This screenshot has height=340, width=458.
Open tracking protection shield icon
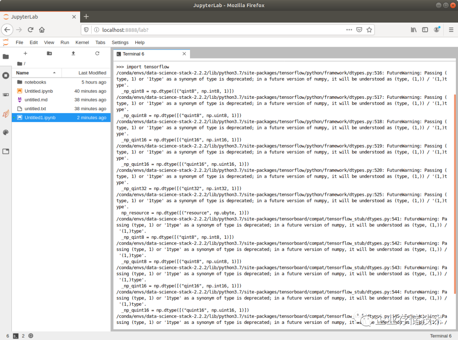tap(86, 30)
